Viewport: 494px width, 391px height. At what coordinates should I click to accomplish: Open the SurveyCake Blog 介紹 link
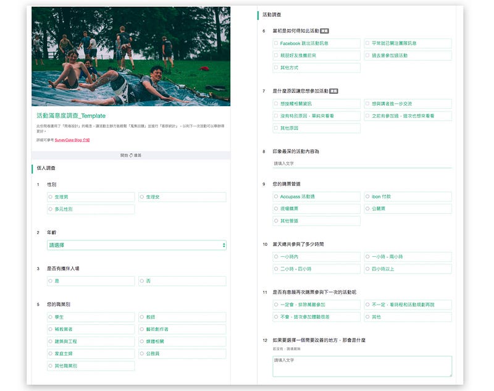(72, 140)
